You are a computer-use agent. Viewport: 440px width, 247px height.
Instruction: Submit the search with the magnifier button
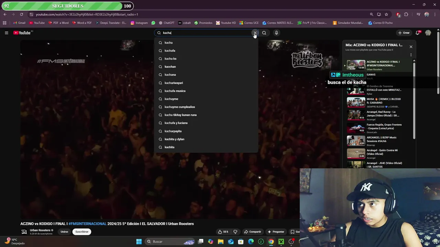coord(264,33)
